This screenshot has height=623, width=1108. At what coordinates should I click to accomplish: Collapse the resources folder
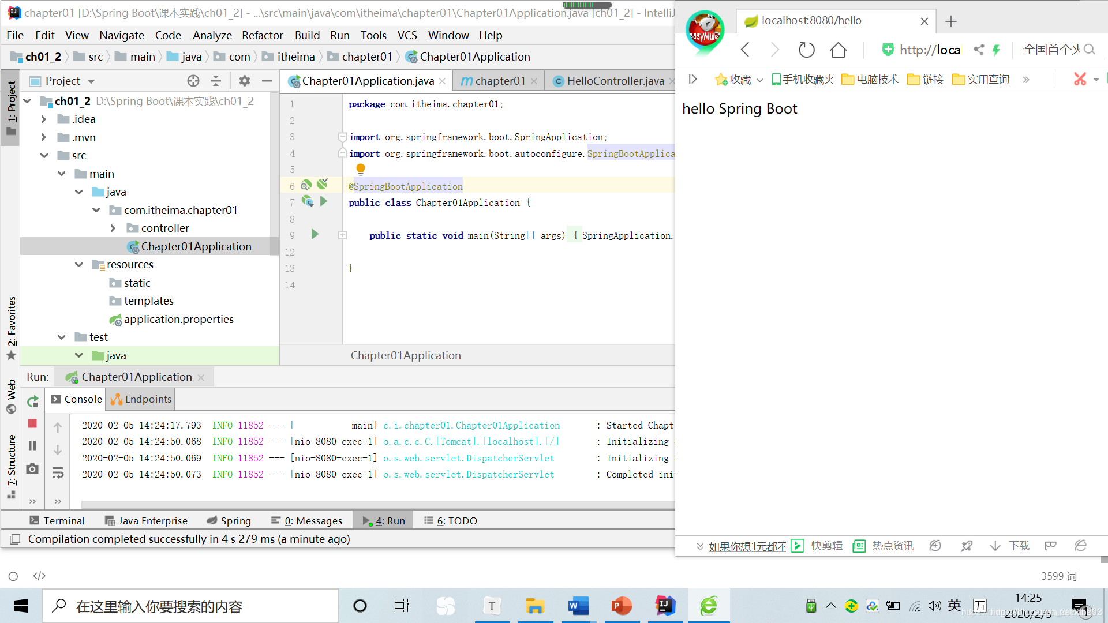79,264
